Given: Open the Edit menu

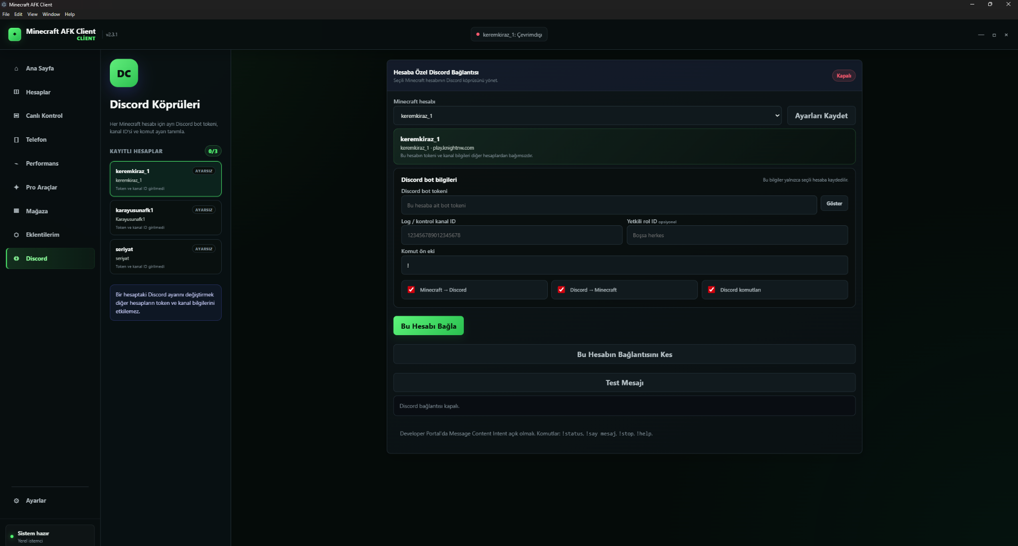Looking at the screenshot, I should [18, 14].
